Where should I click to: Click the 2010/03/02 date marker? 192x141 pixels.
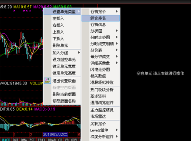click(55, 134)
